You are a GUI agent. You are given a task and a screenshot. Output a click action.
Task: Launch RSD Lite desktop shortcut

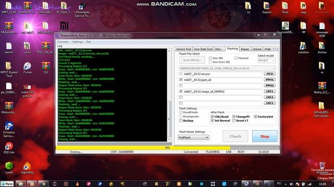[9, 148]
